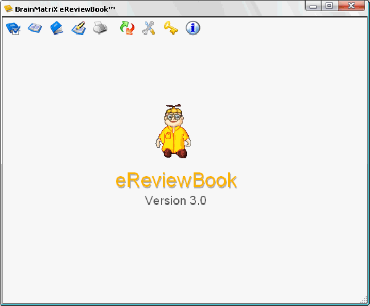Close the eReviewBook window

click(x=351, y=6)
